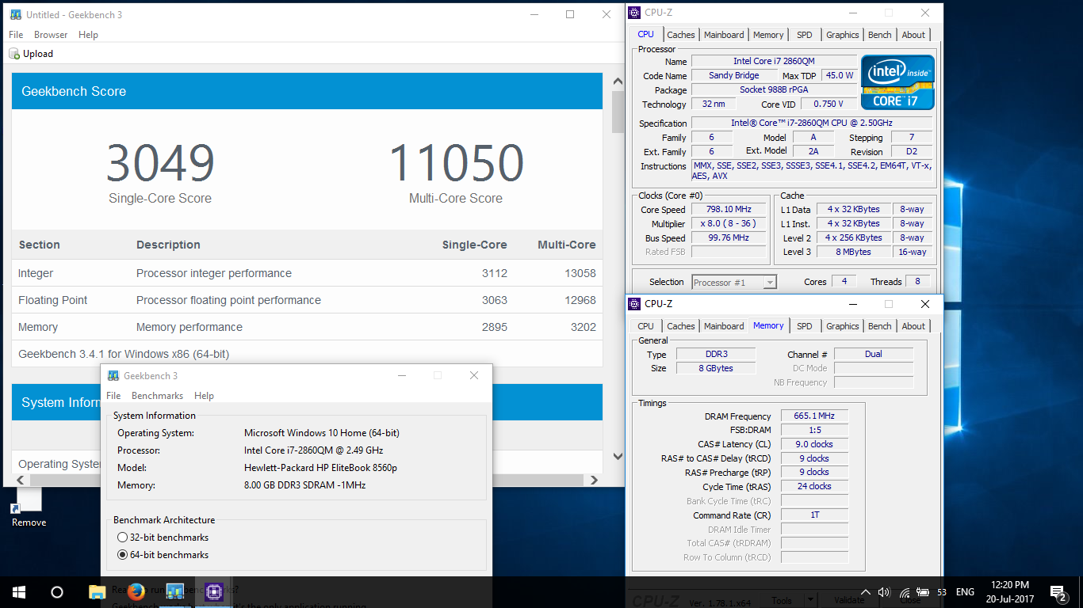Switch to Caches tab in upper CPU-Z
The height and width of the screenshot is (608, 1083).
click(x=681, y=35)
